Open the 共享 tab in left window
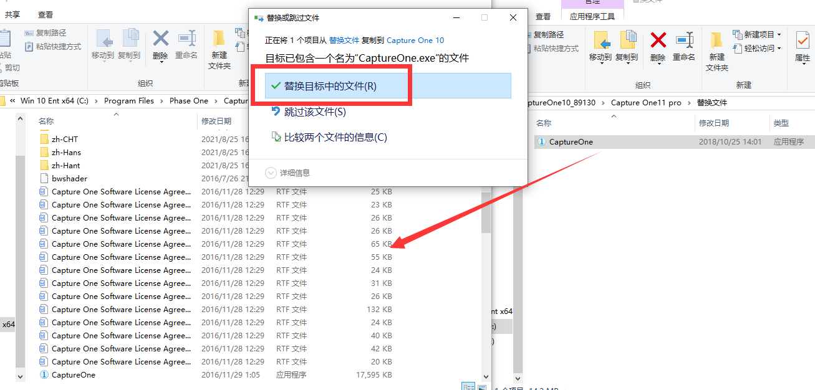This screenshot has height=390, width=815. pos(12,14)
